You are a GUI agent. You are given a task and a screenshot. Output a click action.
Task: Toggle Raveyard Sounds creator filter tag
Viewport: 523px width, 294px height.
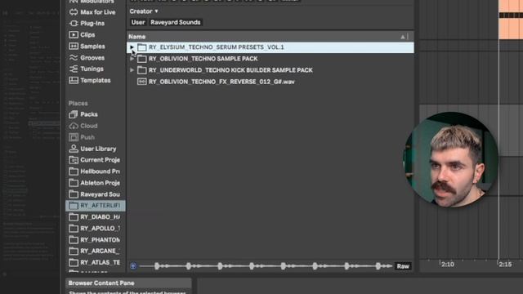tap(175, 22)
